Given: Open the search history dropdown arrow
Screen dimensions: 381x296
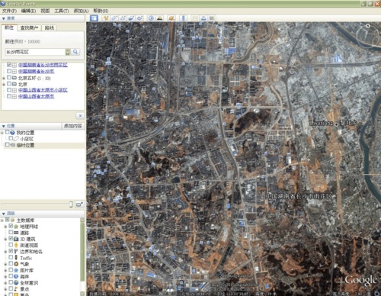Looking at the screenshot, I should (68, 52).
